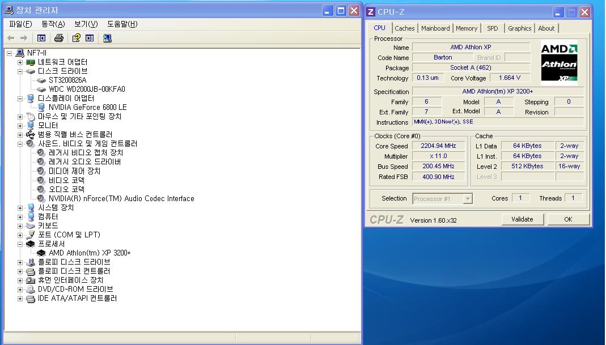Switch to the About tab

(x=546, y=28)
